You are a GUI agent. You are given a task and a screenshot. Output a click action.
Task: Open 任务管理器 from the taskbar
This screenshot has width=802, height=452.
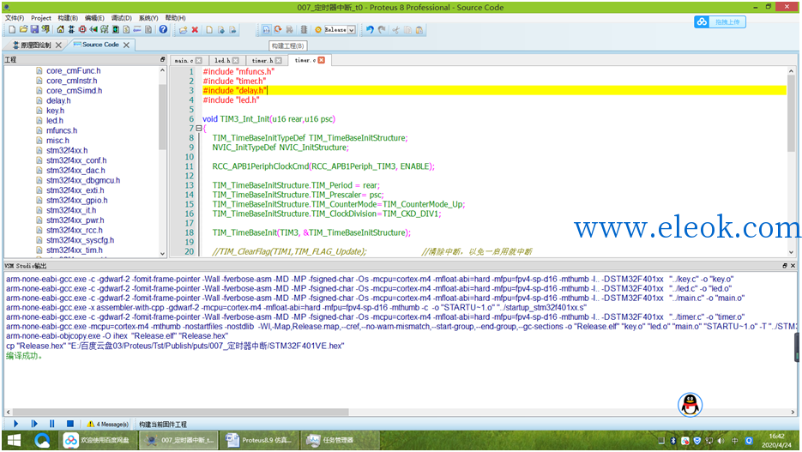click(x=341, y=440)
